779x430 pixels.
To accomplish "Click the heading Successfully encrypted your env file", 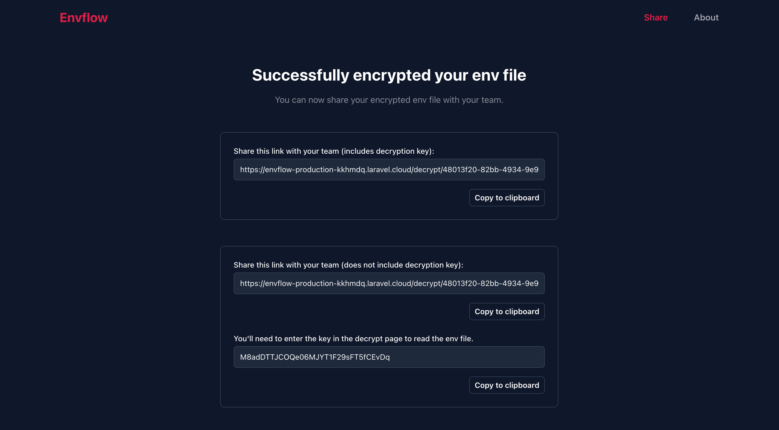I will click(x=389, y=75).
